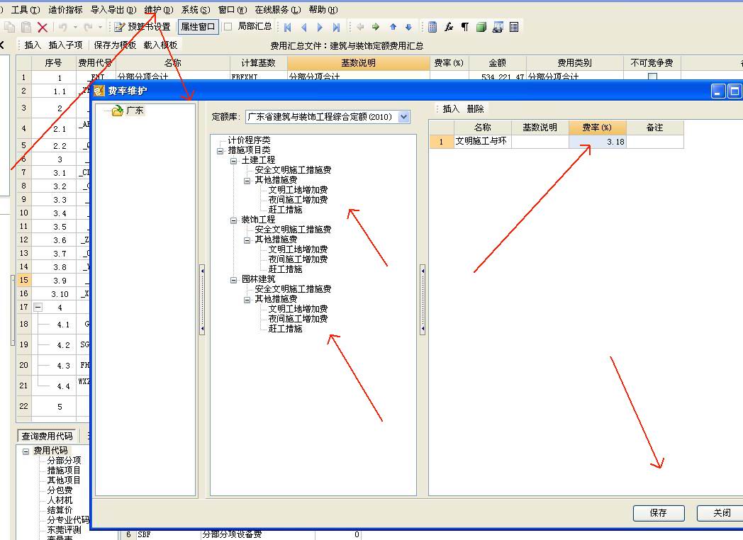The height and width of the screenshot is (540, 743).
Task: Collapse the 园林建筑 tree node
Action: coord(233,280)
